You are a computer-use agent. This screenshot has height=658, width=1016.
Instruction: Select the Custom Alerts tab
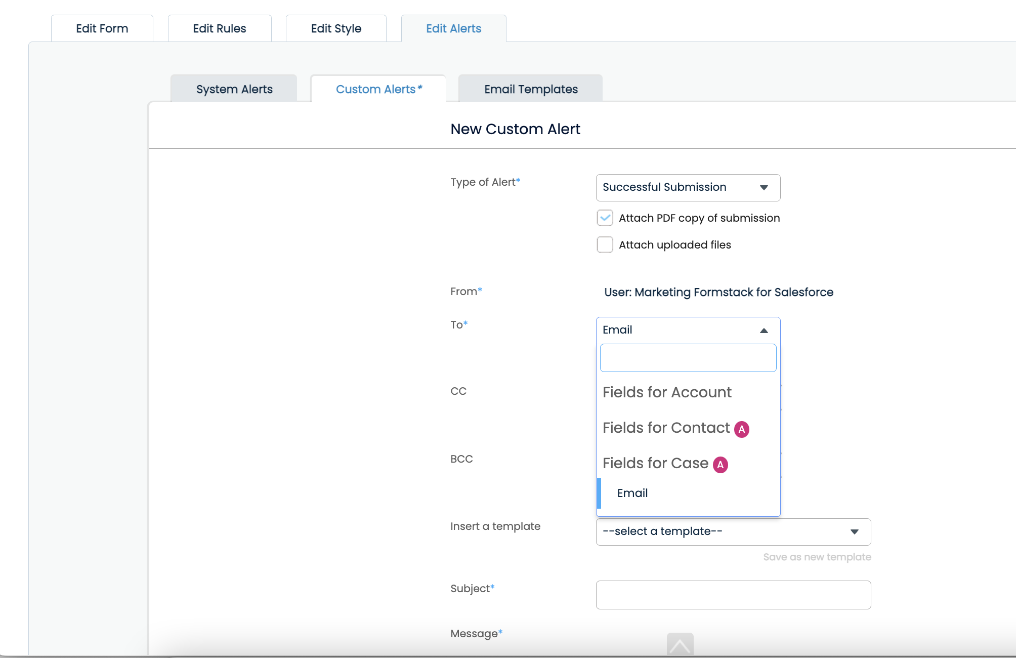(x=378, y=89)
